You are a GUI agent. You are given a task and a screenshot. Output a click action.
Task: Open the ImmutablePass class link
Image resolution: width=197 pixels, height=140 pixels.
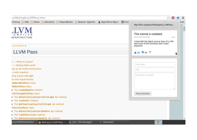pos(24,83)
